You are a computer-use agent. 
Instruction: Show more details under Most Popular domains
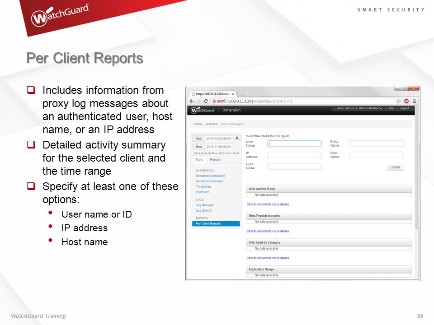268,231
